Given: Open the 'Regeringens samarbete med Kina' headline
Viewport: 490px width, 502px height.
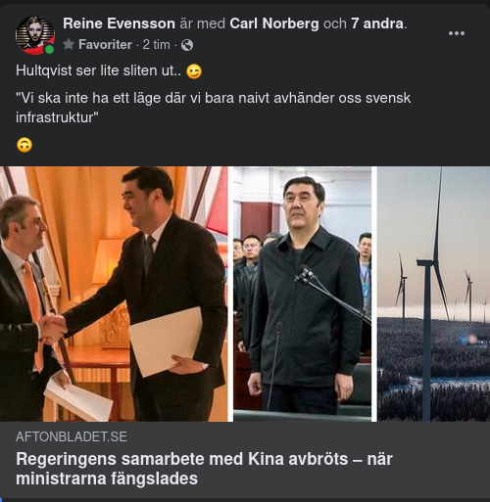Looking at the screenshot, I should [x=204, y=469].
